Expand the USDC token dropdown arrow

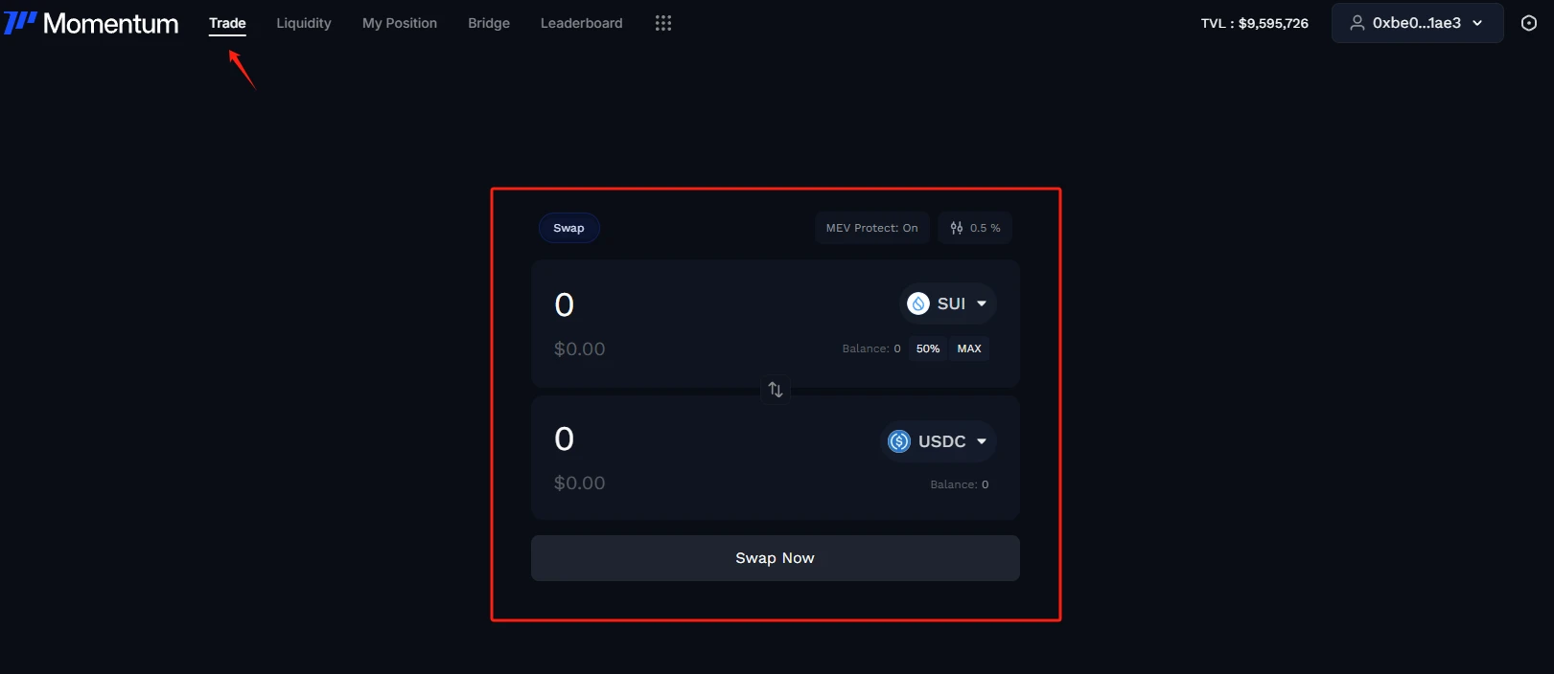tap(982, 441)
